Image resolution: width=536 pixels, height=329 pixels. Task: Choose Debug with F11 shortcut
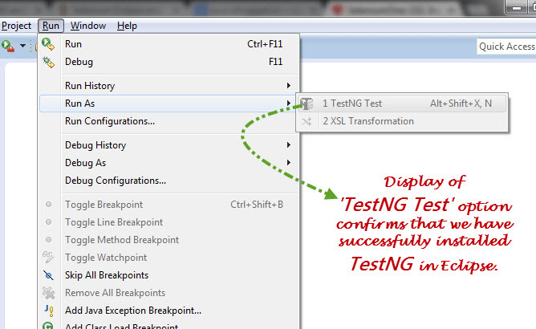[x=169, y=62]
